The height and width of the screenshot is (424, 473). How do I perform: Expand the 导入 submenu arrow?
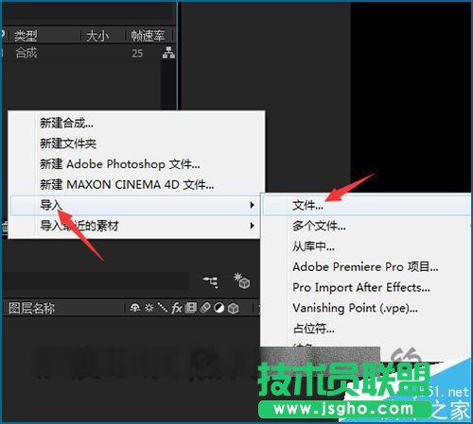(252, 205)
